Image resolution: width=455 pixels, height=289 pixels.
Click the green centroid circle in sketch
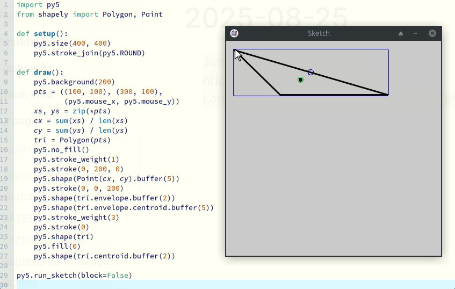(301, 80)
